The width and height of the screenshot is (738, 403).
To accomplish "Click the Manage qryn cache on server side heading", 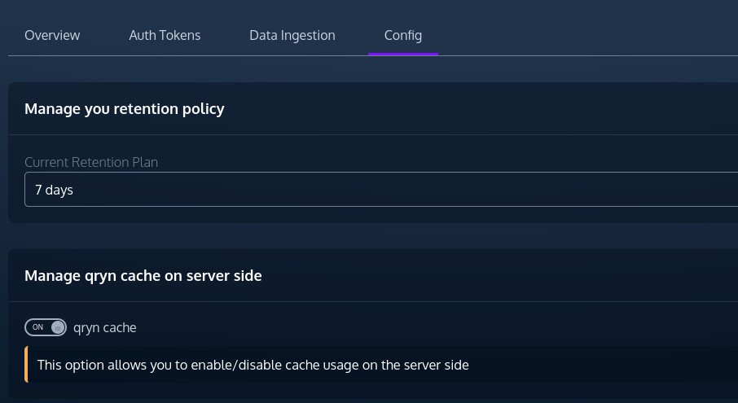I will pyautogui.click(x=143, y=275).
